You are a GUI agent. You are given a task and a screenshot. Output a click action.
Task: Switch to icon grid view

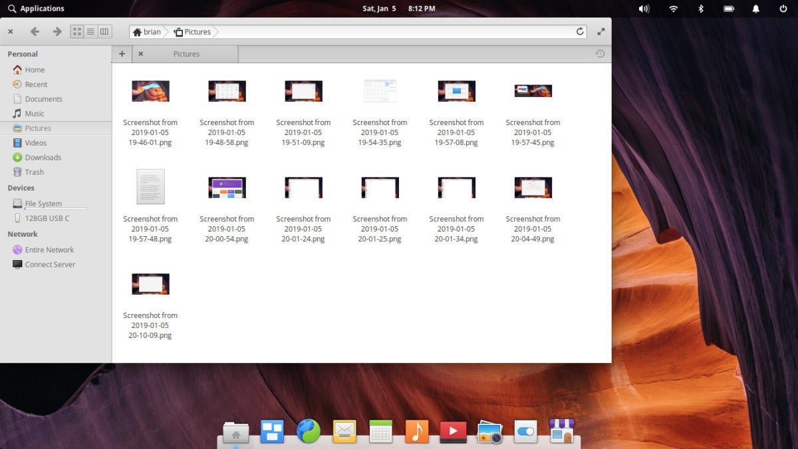point(76,31)
